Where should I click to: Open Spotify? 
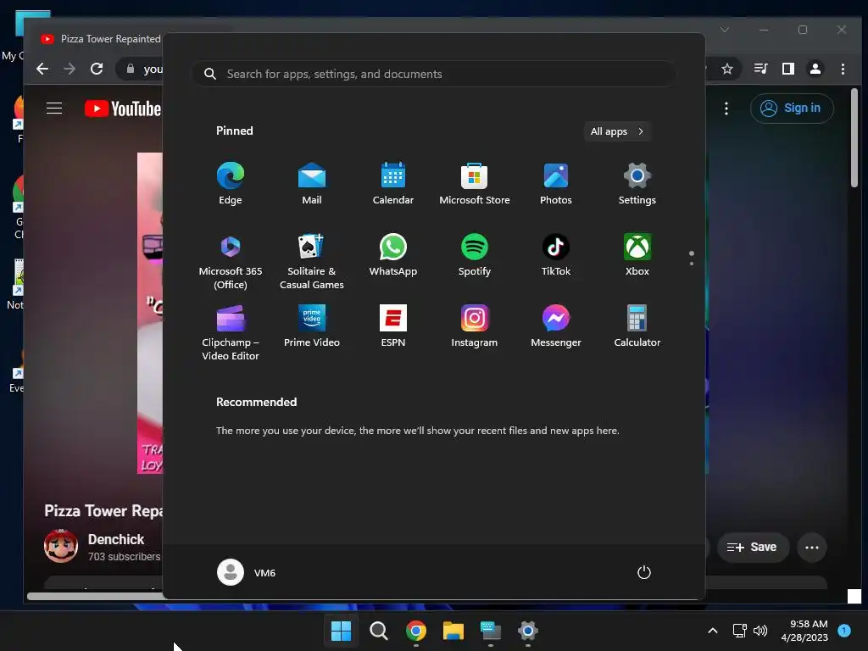point(475,255)
